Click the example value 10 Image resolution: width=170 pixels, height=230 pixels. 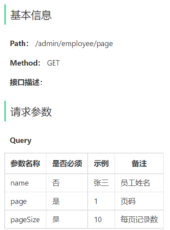point(98,219)
